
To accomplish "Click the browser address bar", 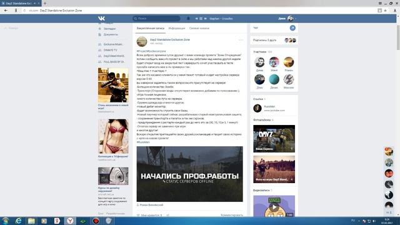I will [x=199, y=11].
